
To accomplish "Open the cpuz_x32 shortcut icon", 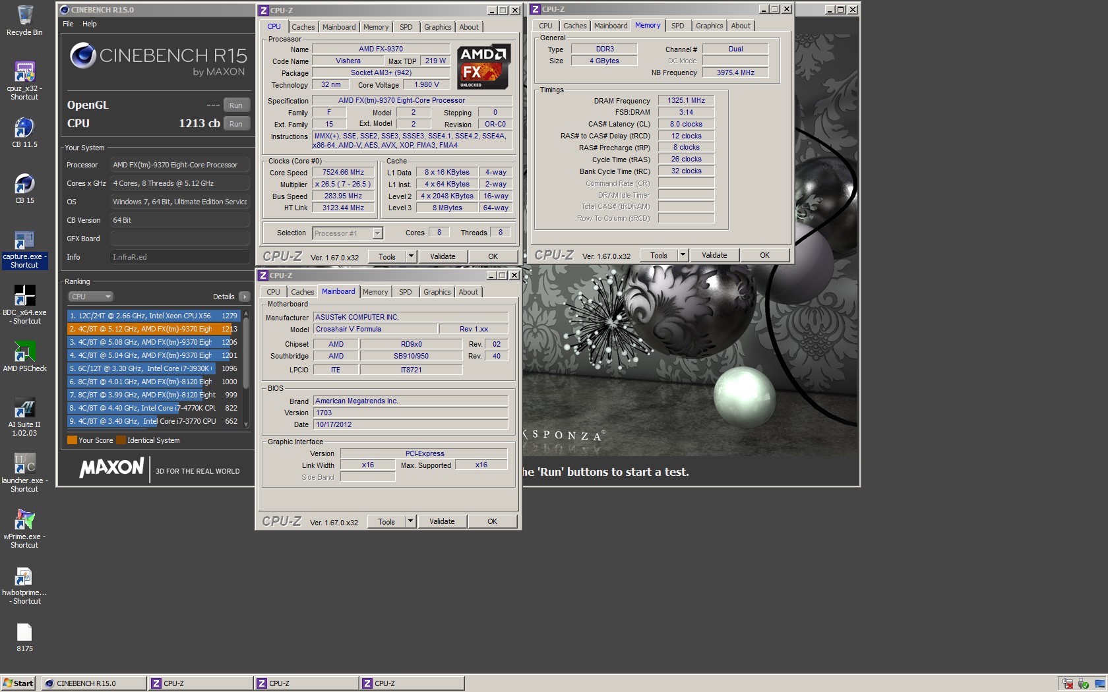I will 24,80.
